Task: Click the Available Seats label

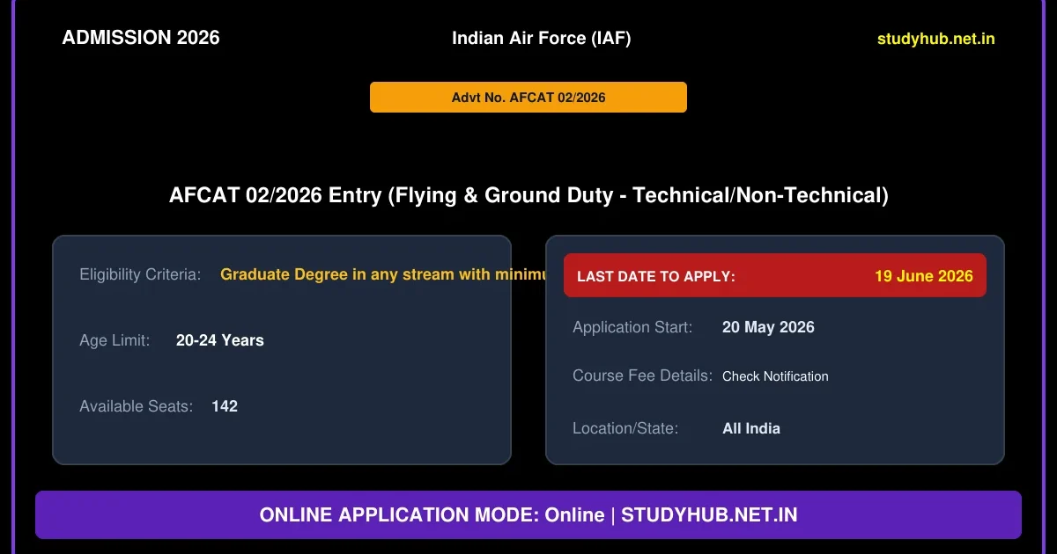Action: pyautogui.click(x=136, y=406)
